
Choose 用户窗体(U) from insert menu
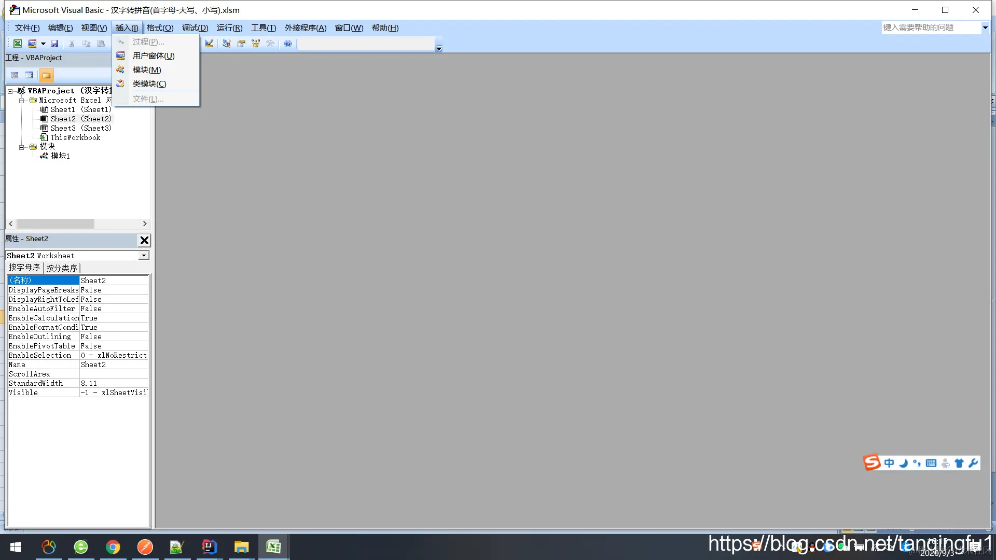156,56
